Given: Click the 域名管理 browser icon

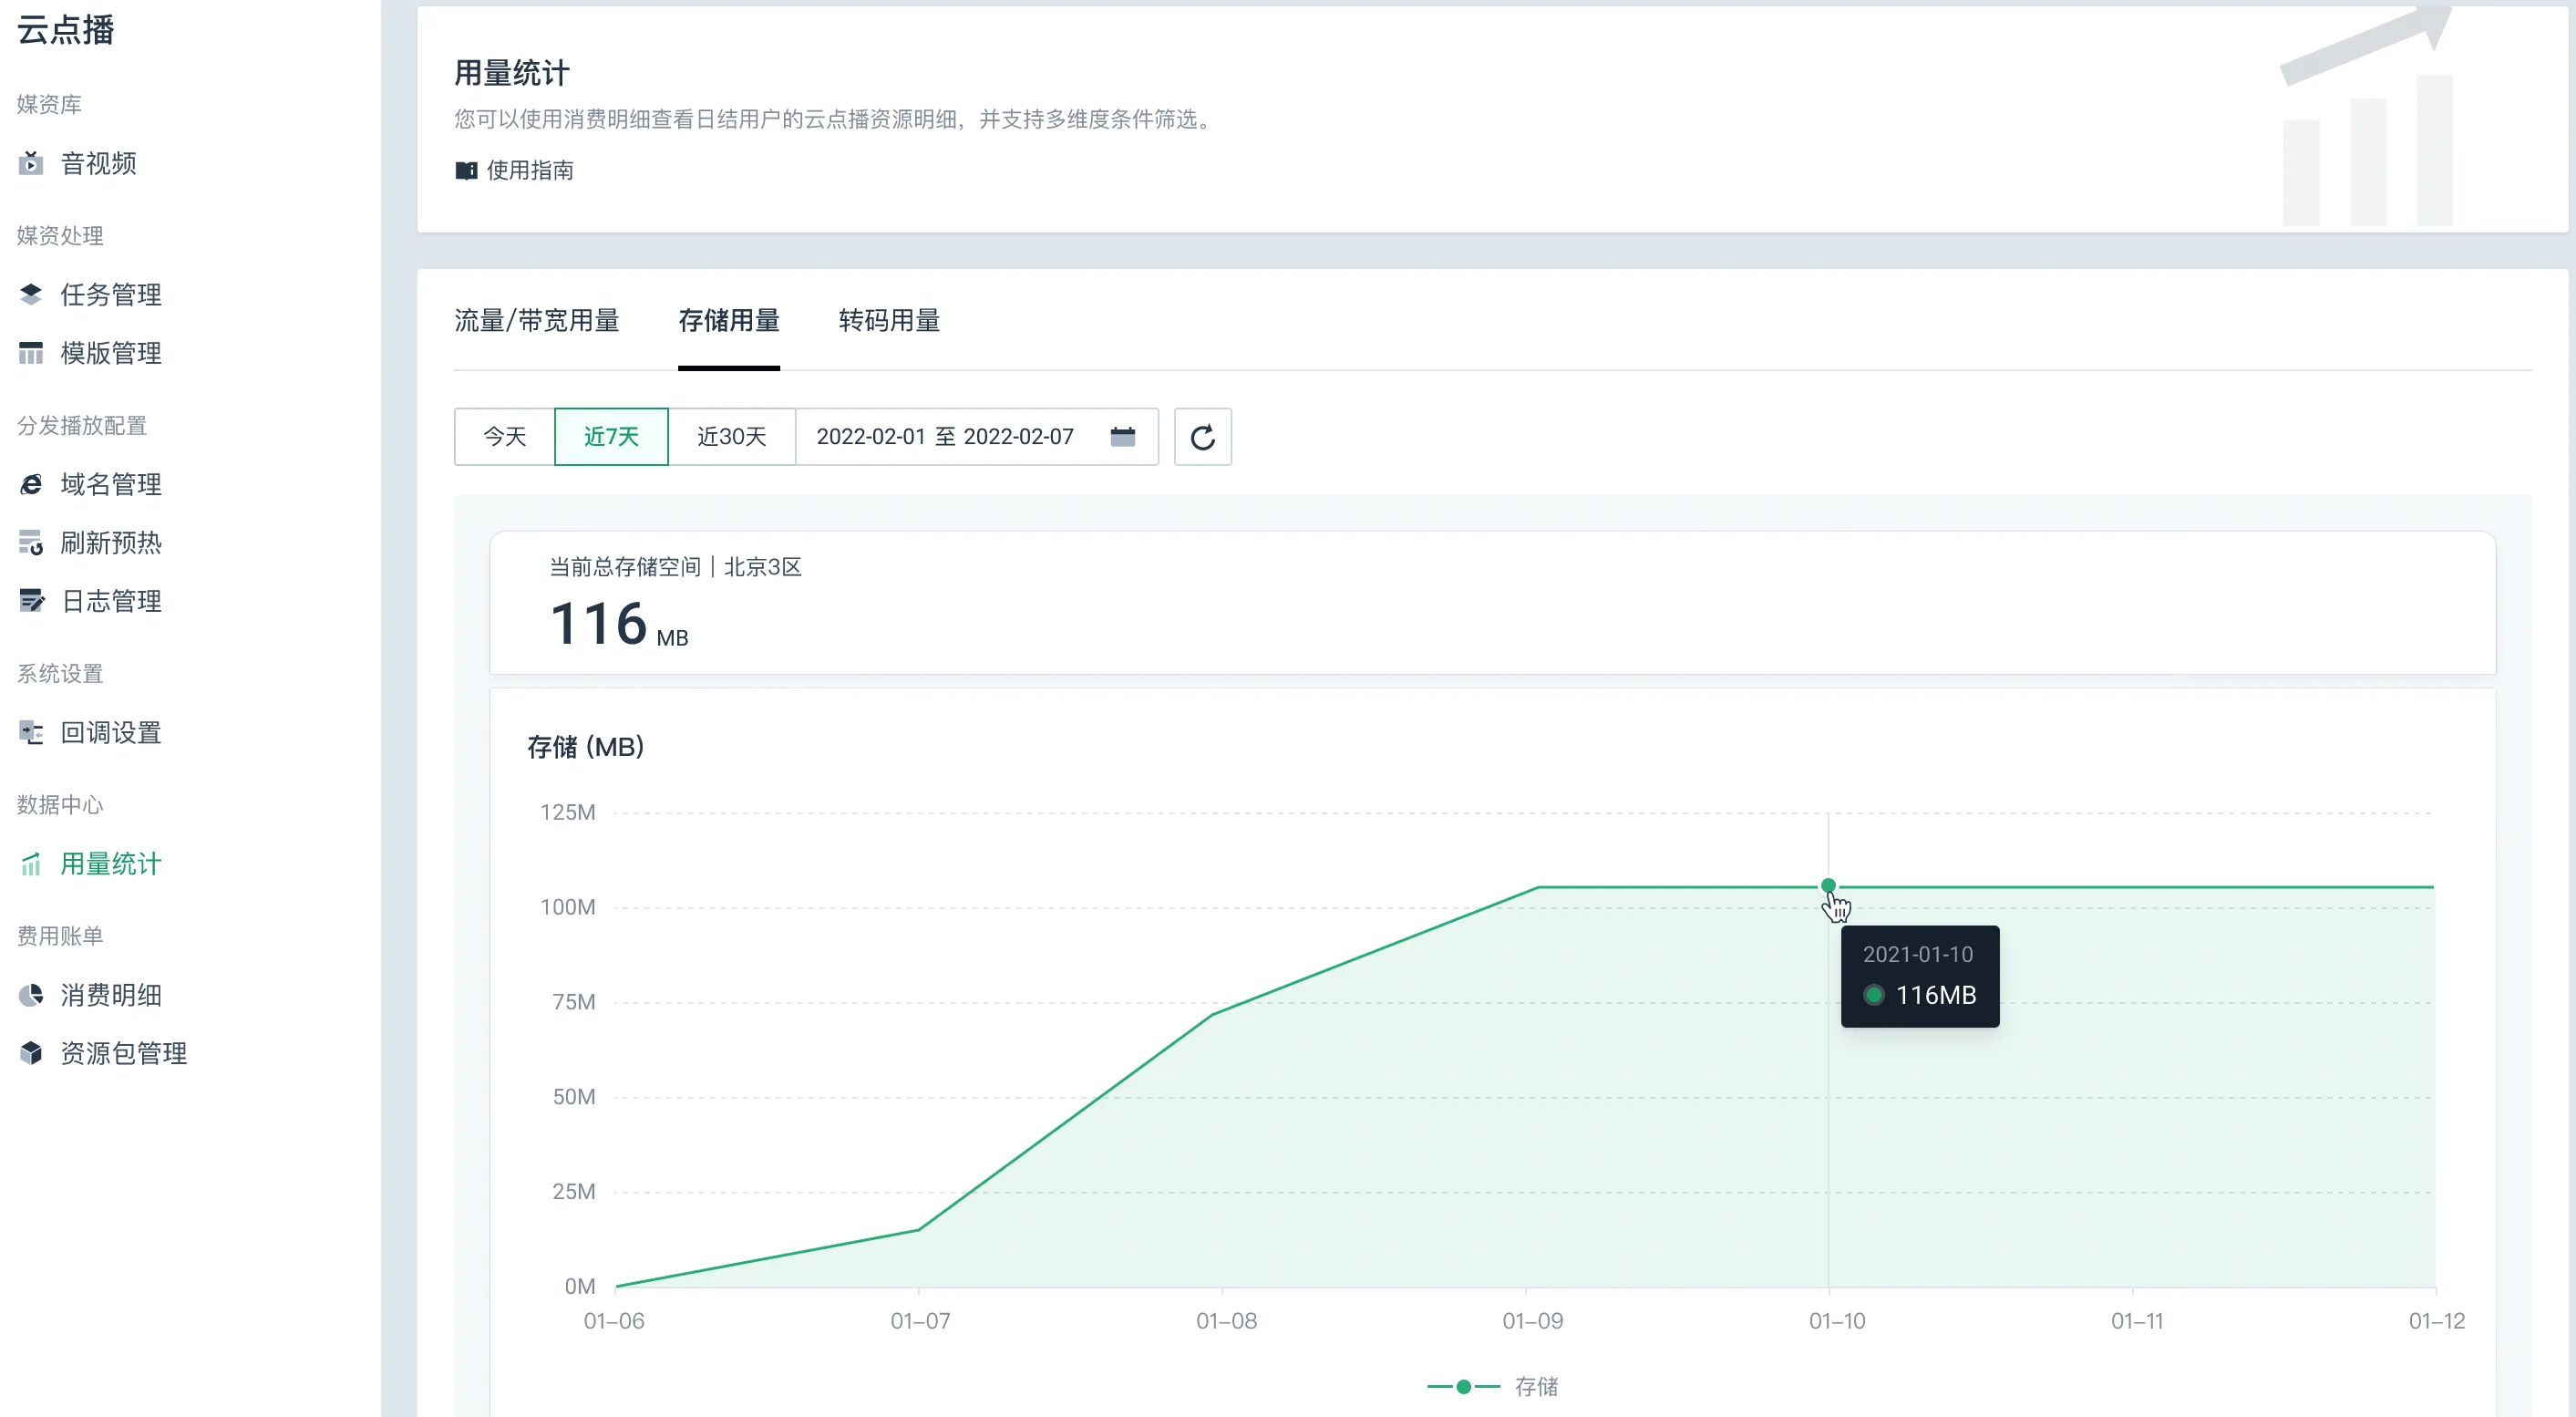Looking at the screenshot, I should click(31, 484).
